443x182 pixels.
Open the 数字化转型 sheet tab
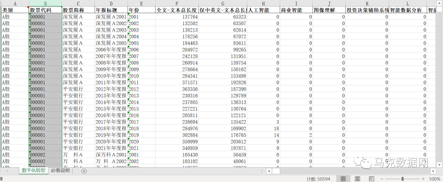pyautogui.click(x=33, y=171)
